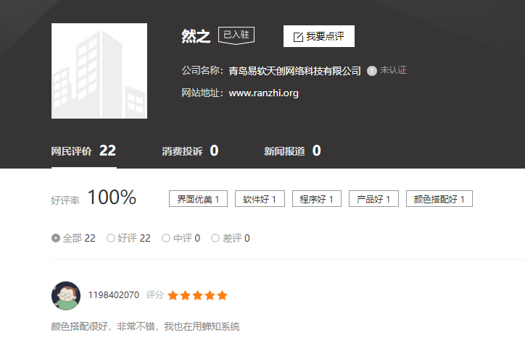Click the 已入驻 badge

[236, 35]
